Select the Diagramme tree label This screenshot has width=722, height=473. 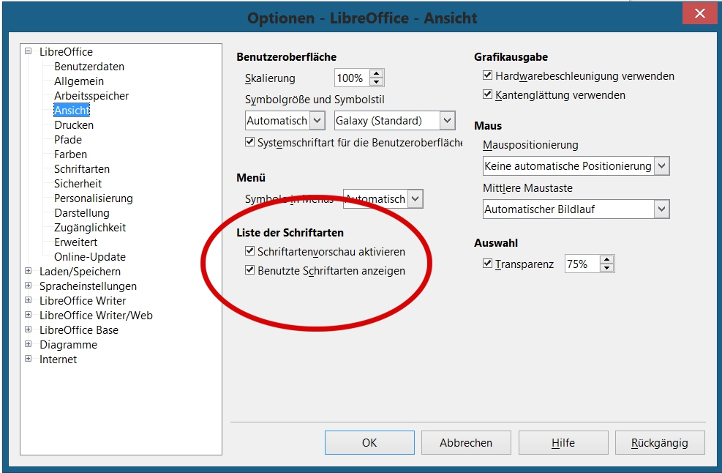pyautogui.click(x=68, y=345)
